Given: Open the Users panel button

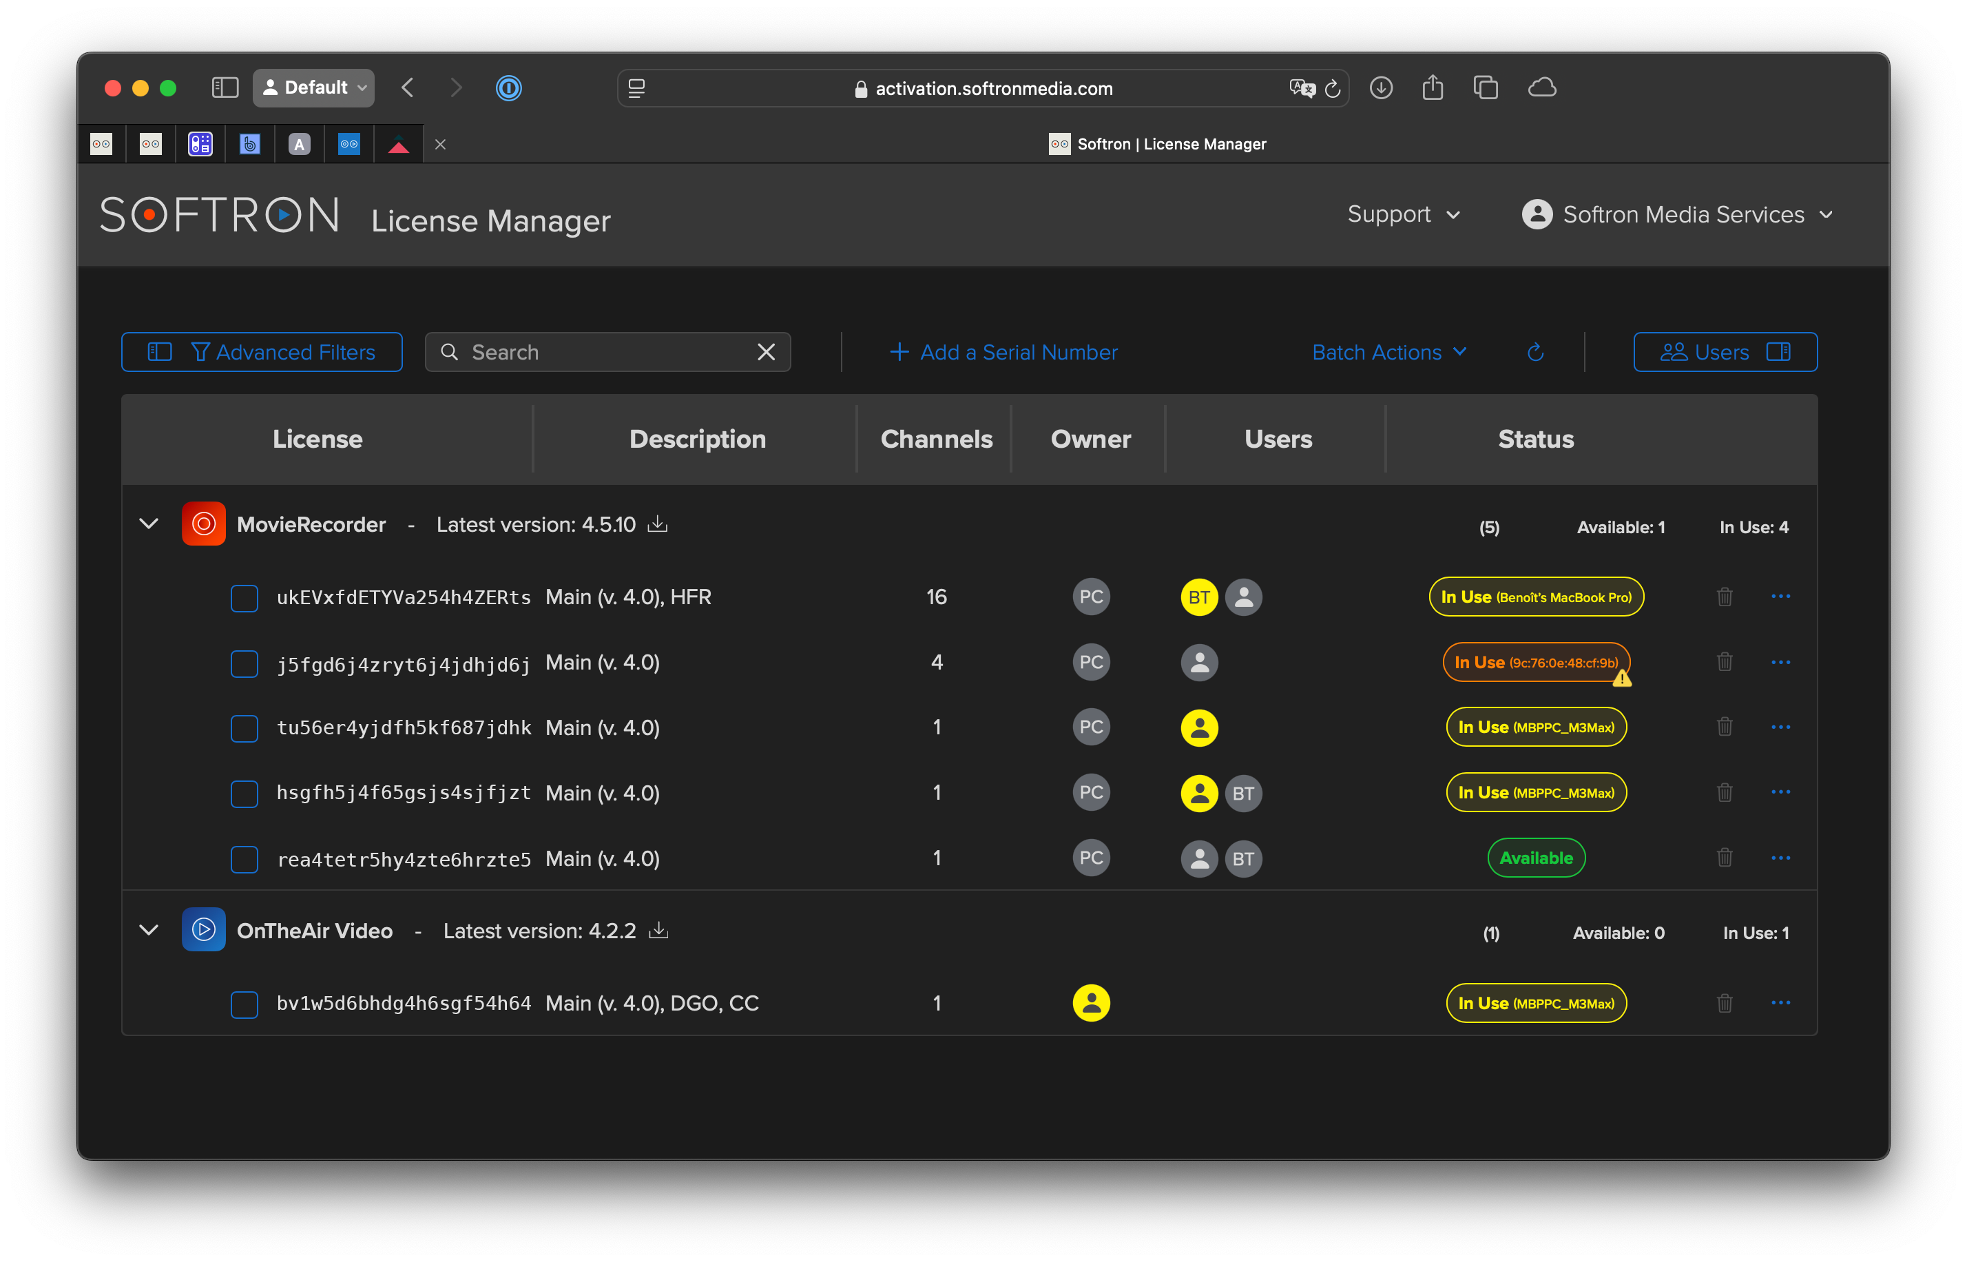Looking at the screenshot, I should (x=1725, y=351).
